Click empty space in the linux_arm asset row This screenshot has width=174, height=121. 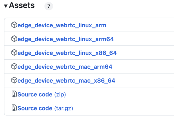[140, 25]
